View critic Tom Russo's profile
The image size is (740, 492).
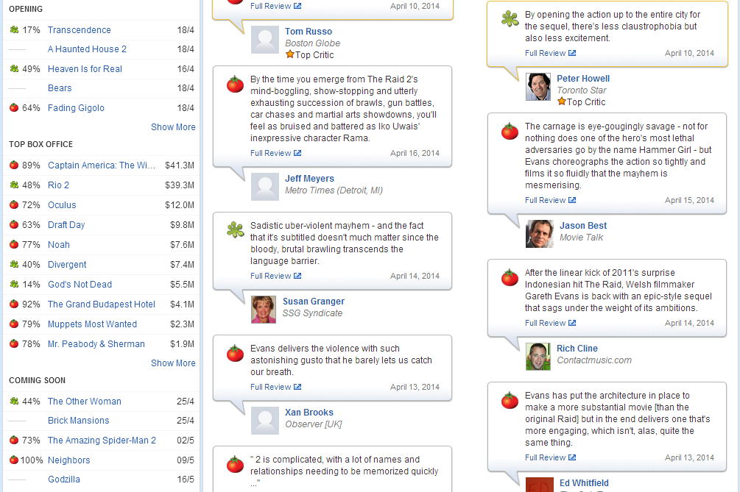pos(309,32)
